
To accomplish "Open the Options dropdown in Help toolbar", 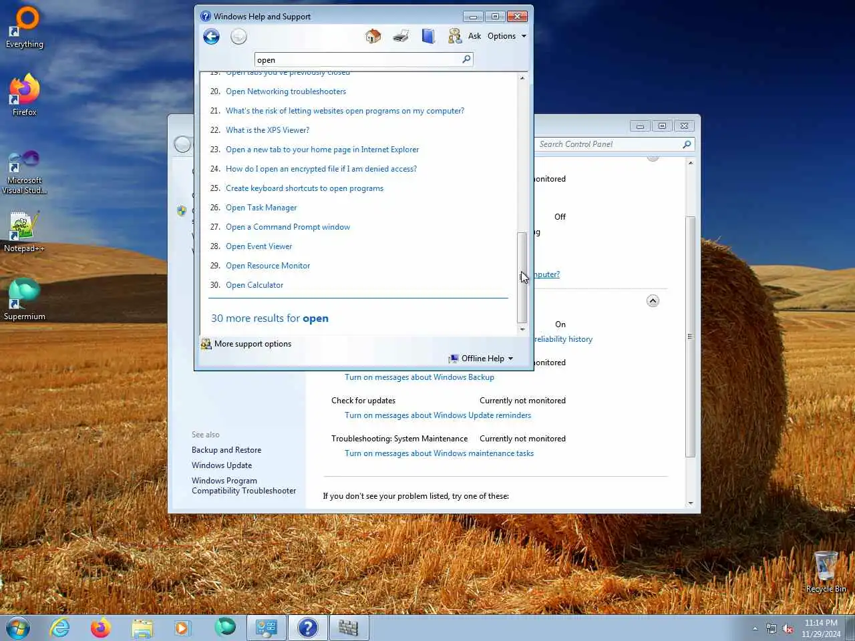I will tap(507, 36).
